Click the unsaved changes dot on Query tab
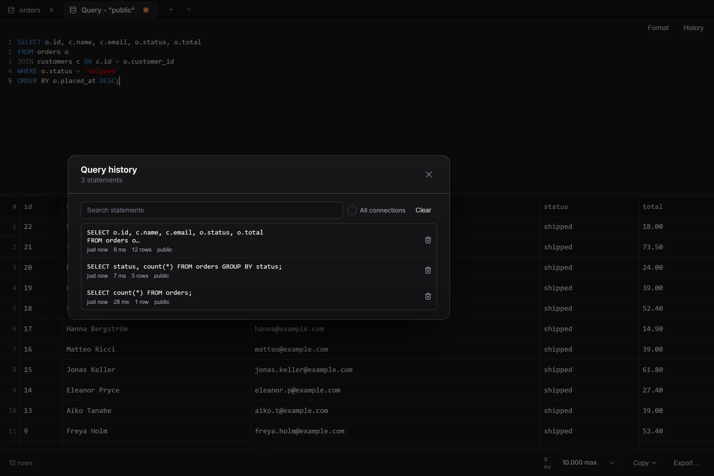 (146, 10)
